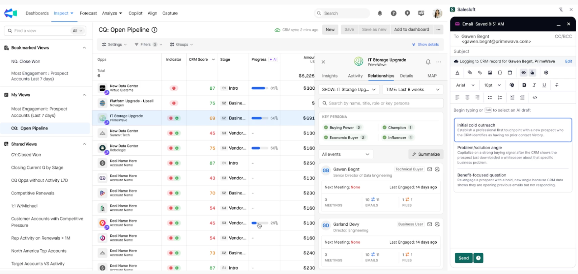Insert dynamic field curly braces
The image size is (578, 274).
pos(500,72)
